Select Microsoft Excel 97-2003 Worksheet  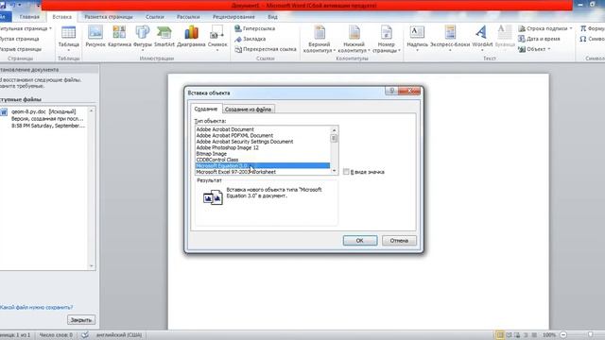(x=263, y=172)
